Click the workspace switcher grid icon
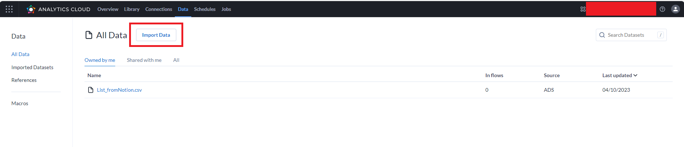 583,9
